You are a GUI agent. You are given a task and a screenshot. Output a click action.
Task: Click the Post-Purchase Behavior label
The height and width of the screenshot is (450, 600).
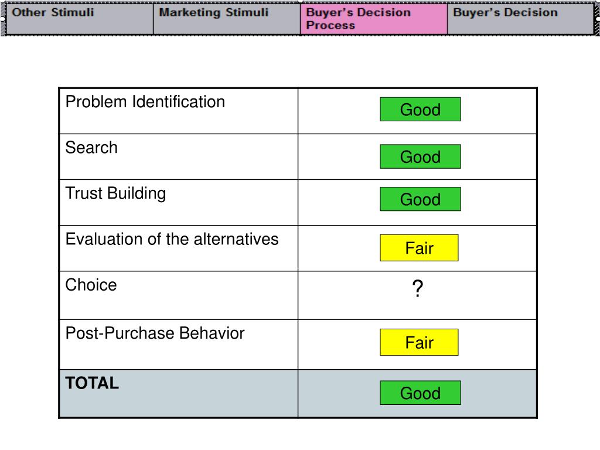click(155, 333)
